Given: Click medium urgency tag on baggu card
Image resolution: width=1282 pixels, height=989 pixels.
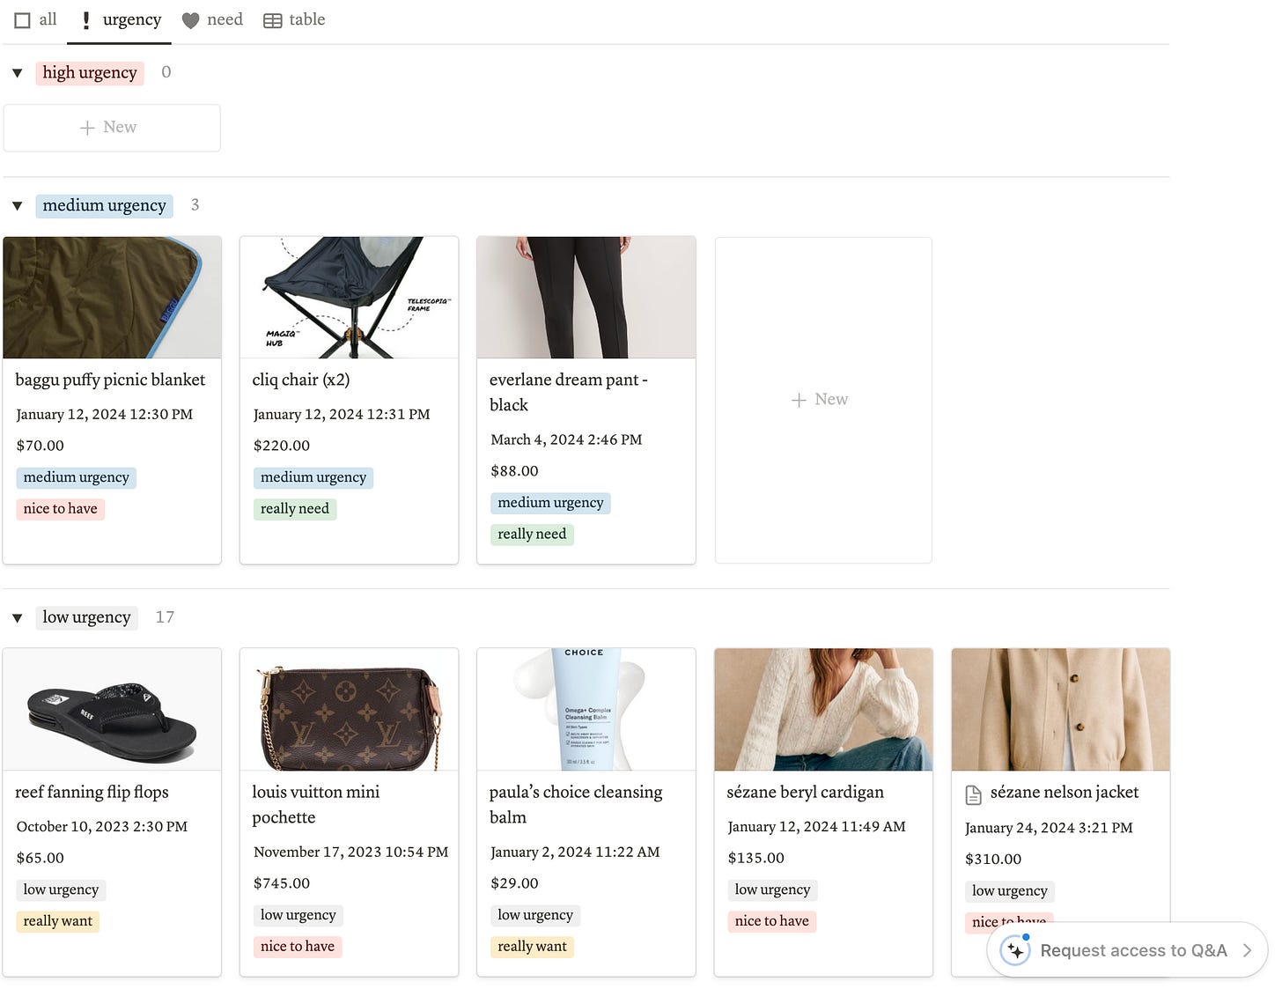Looking at the screenshot, I should point(77,477).
